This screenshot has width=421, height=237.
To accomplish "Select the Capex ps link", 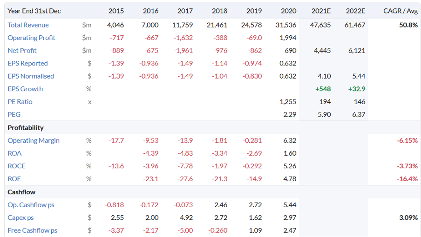I will [20, 217].
